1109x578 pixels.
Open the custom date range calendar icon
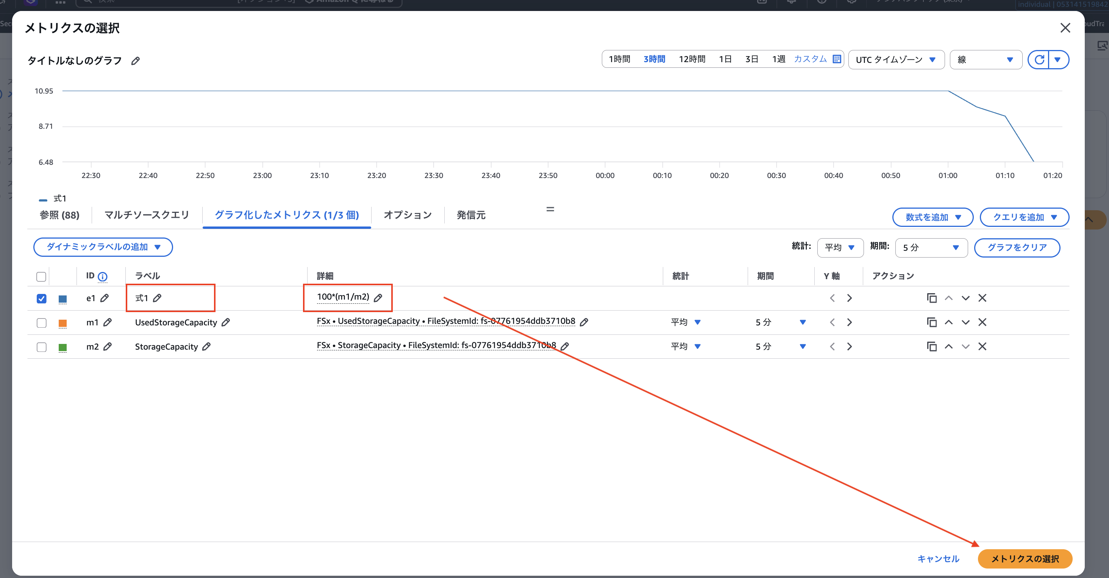tap(837, 59)
